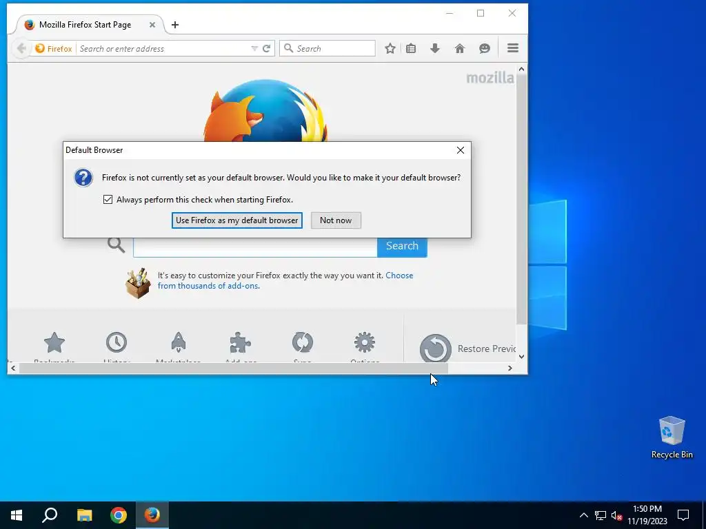This screenshot has height=529, width=706.
Task: Open Sync arrows icon on start page
Action: tap(303, 343)
